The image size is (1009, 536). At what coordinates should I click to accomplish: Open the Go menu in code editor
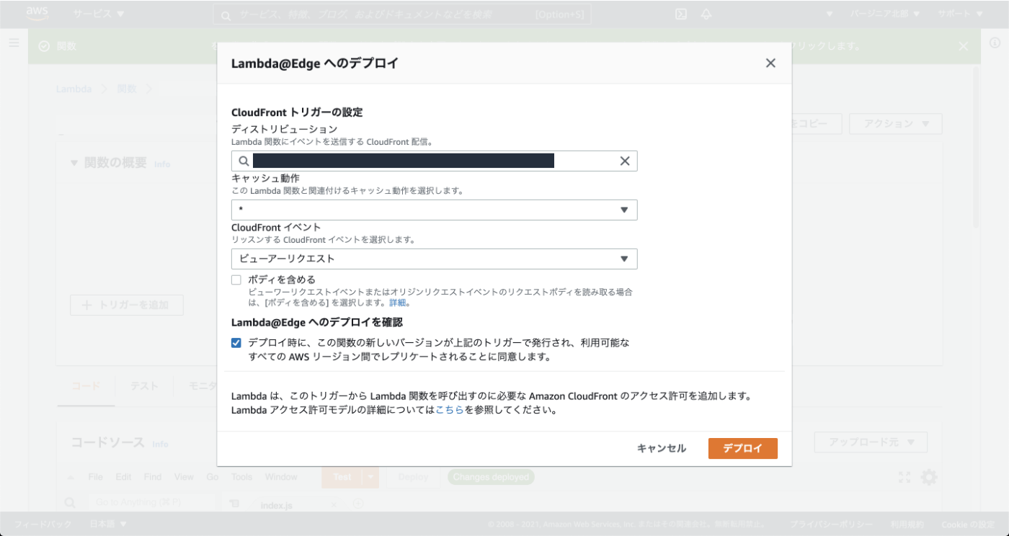pos(213,477)
